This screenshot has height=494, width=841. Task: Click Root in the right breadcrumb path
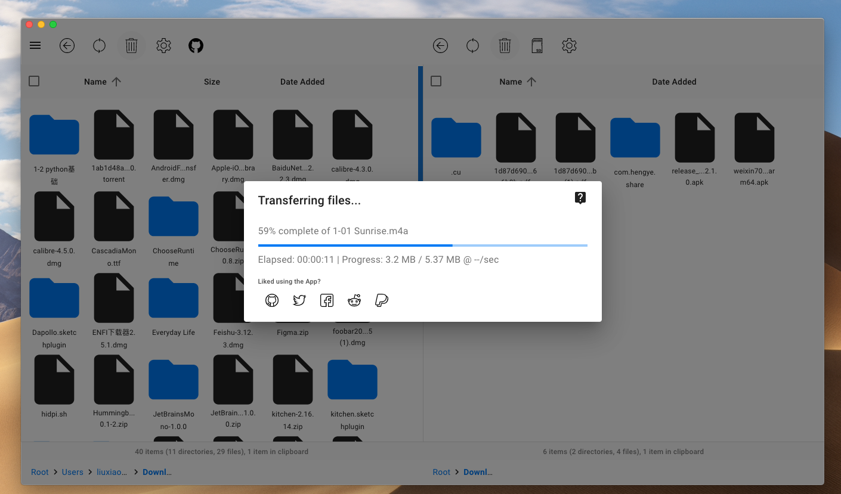[441, 472]
